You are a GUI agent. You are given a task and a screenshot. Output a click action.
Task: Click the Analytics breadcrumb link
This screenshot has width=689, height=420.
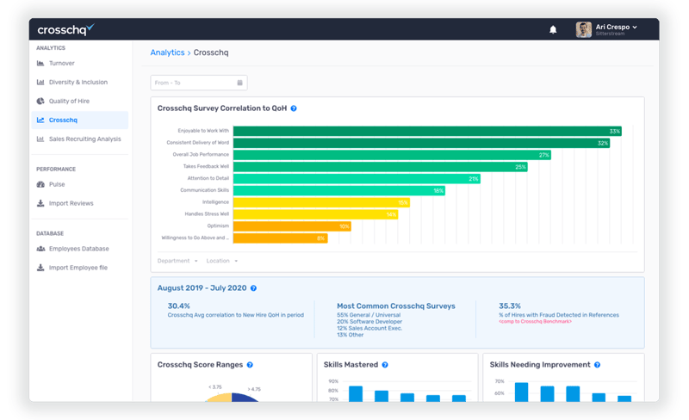[x=167, y=52]
